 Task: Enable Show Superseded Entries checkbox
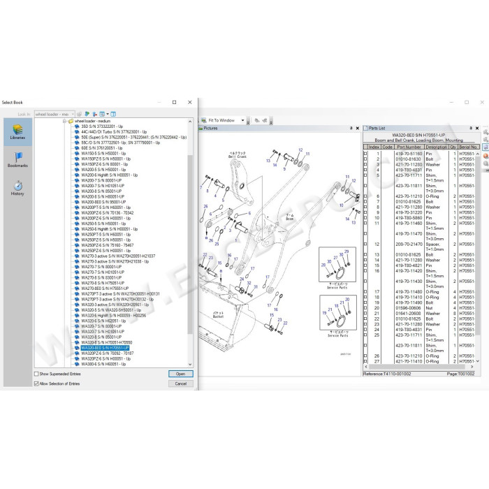(36, 374)
